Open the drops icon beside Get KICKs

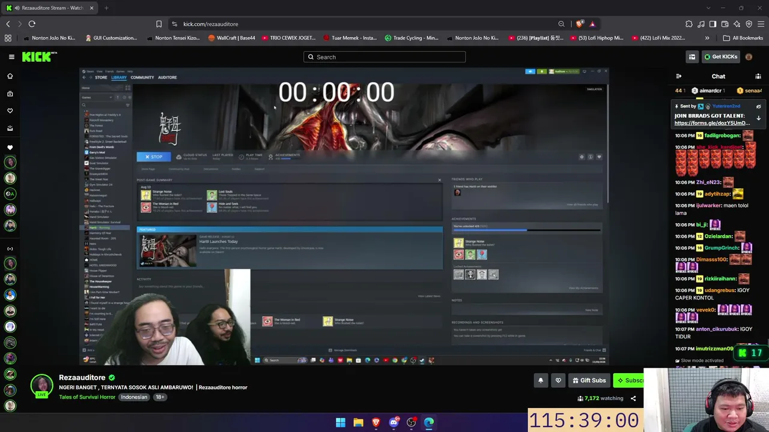pyautogui.click(x=692, y=57)
